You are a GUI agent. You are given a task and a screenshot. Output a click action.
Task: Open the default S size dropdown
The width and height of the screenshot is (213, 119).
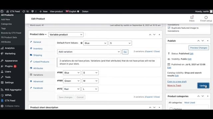[120, 43]
